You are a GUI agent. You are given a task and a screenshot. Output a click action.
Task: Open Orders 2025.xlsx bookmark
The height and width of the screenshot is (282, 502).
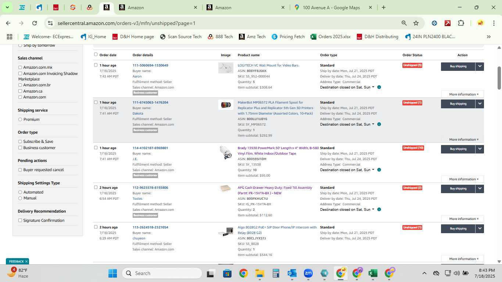[330, 37]
